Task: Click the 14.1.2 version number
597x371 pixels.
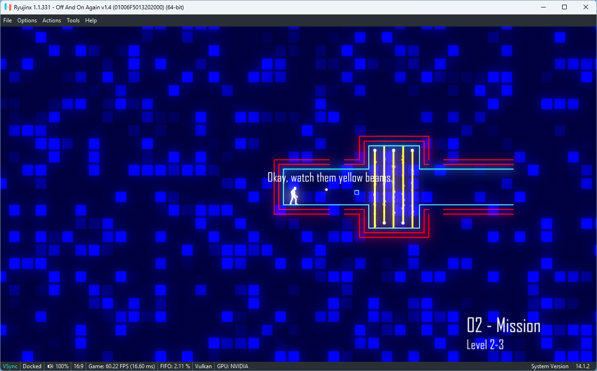Action: [x=583, y=366]
